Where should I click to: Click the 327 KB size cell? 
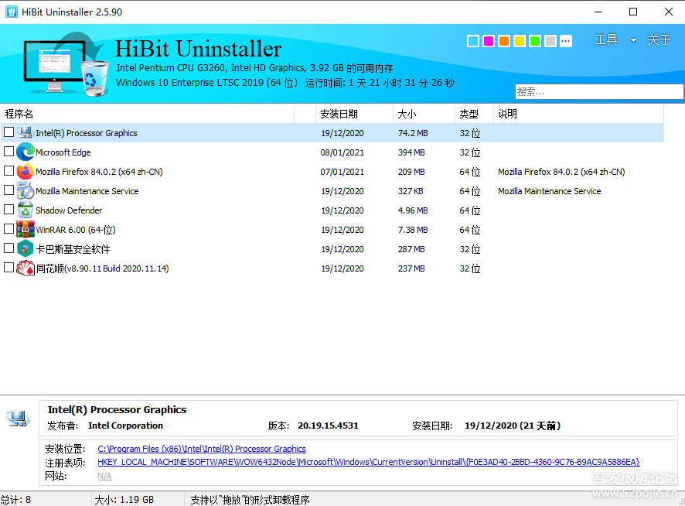[x=411, y=191]
